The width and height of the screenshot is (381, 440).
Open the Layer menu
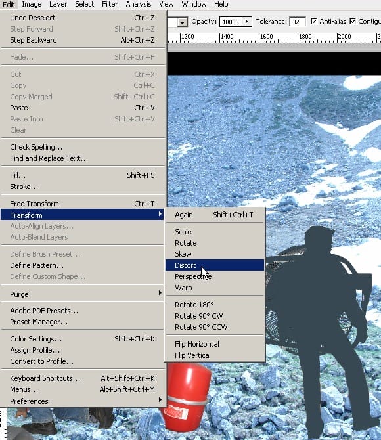tap(58, 4)
